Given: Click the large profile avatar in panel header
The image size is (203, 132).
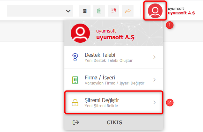Looking at the screenshot, I should pyautogui.click(x=81, y=33).
